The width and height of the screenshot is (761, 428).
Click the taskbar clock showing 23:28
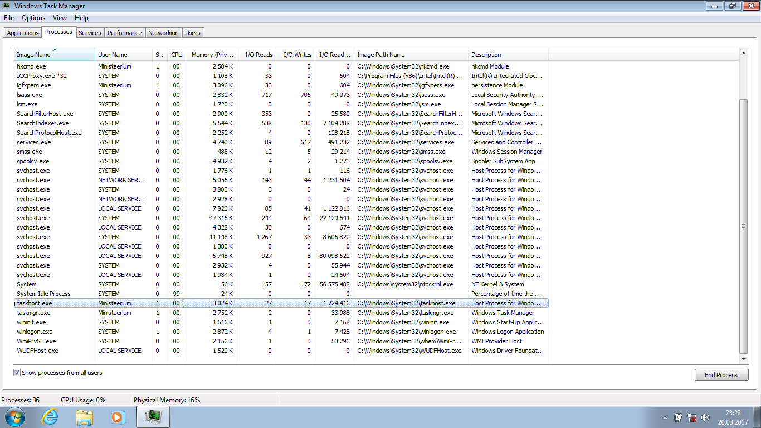(x=733, y=417)
